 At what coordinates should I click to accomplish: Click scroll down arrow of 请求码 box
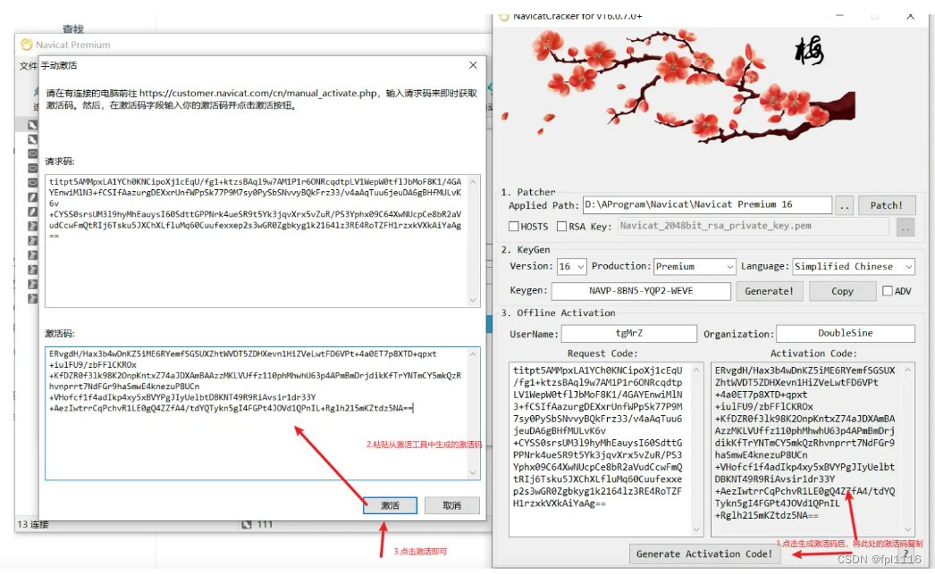(474, 300)
